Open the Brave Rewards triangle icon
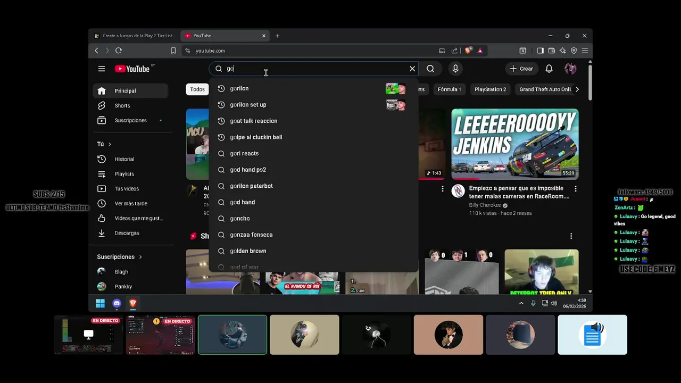The image size is (681, 383). [x=480, y=51]
